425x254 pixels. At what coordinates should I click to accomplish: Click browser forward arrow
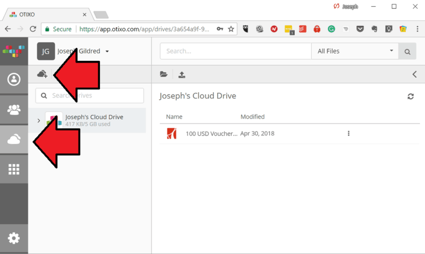coord(20,29)
